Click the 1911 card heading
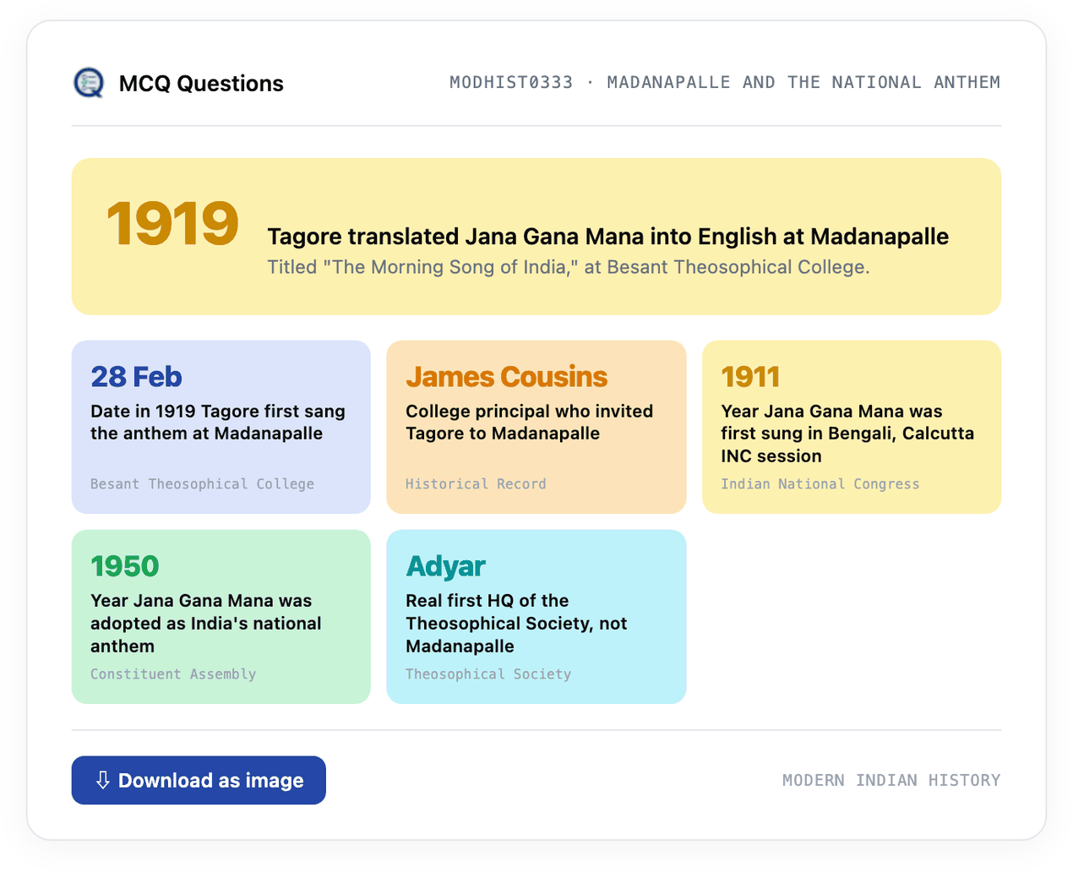Image resolution: width=1073 pixels, height=873 pixels. click(x=750, y=376)
